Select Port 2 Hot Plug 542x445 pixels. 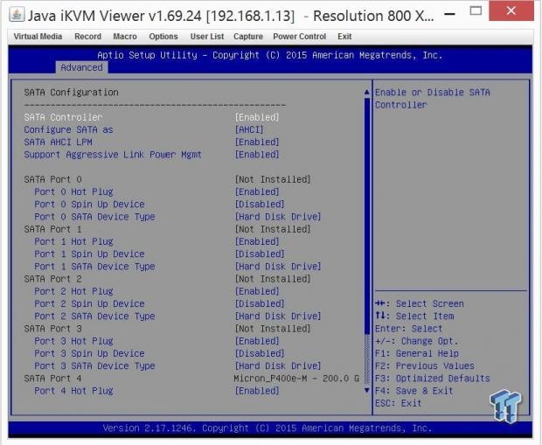click(x=73, y=291)
